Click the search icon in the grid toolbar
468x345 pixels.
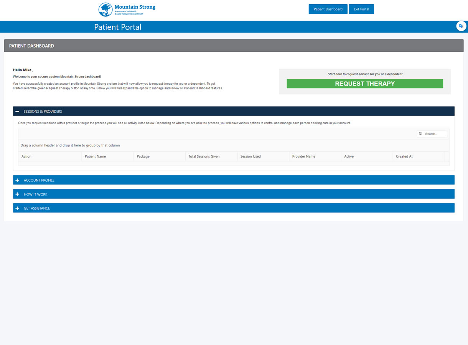pyautogui.click(x=420, y=134)
